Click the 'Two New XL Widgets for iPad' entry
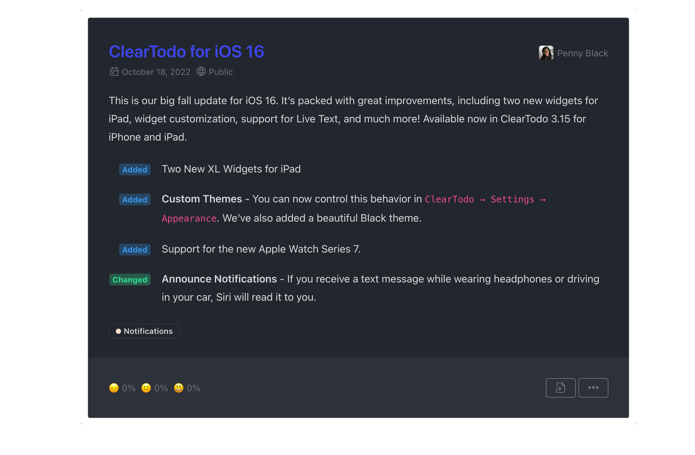 [231, 169]
